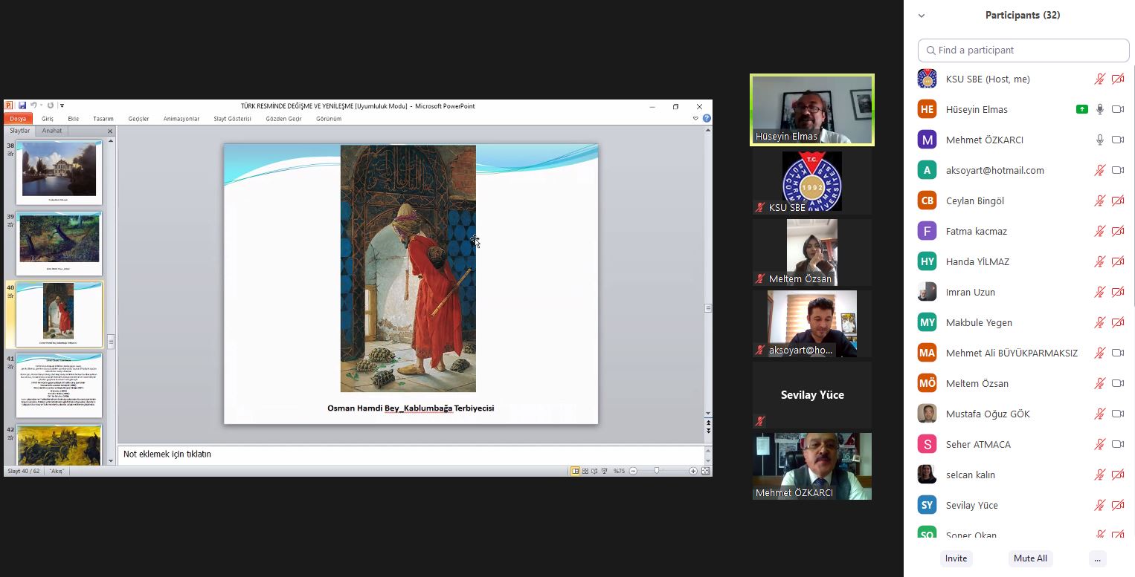
Task: Open PowerPoint help question mark icon
Action: [707, 118]
